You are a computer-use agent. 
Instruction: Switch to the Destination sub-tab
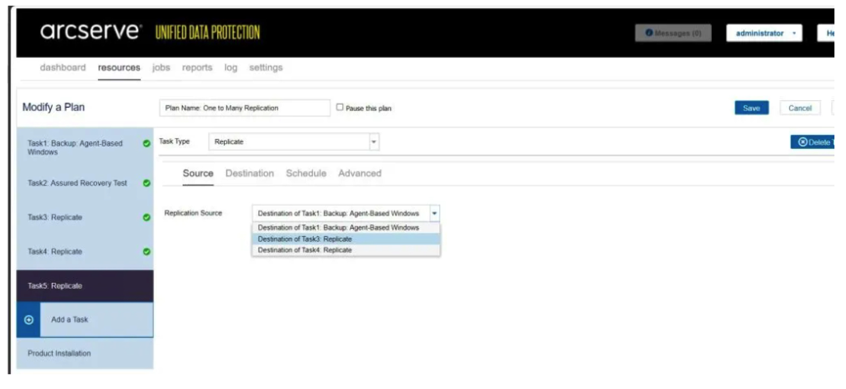(x=250, y=173)
